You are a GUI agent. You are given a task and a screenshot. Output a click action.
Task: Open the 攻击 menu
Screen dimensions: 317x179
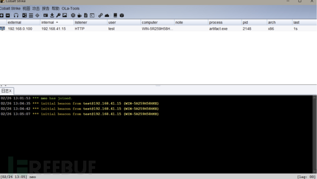36,8
